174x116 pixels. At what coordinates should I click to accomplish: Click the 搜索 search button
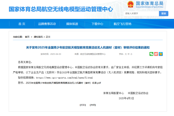(164, 14)
